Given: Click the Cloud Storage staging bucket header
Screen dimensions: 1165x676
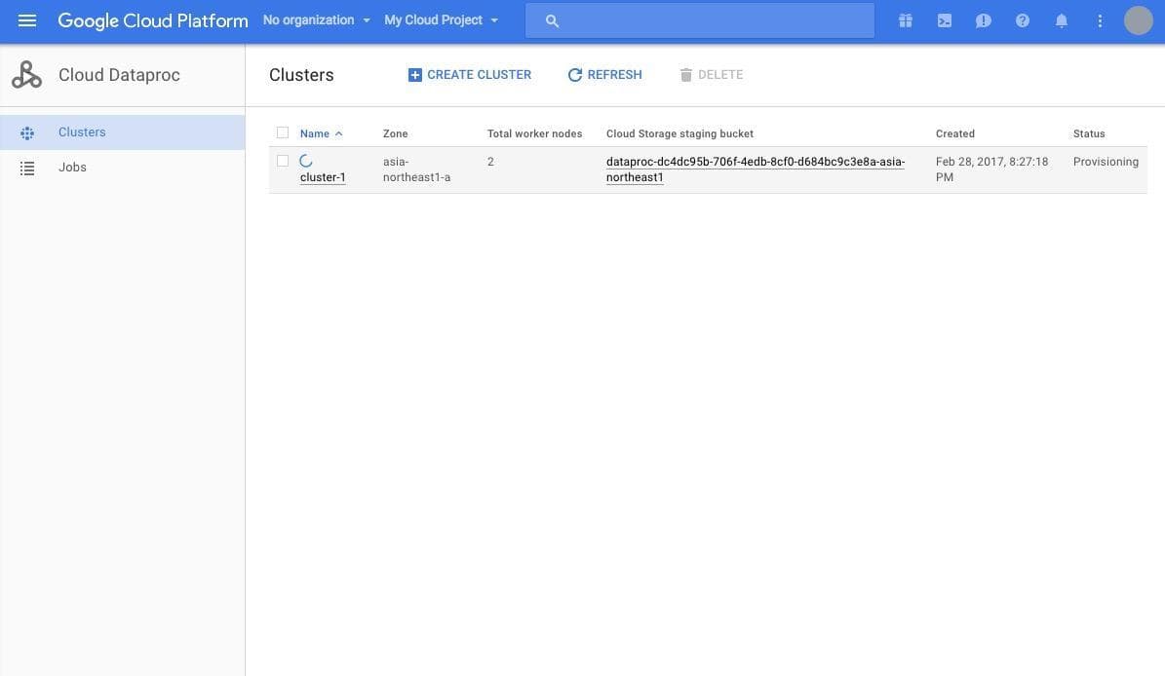Looking at the screenshot, I should click(680, 133).
